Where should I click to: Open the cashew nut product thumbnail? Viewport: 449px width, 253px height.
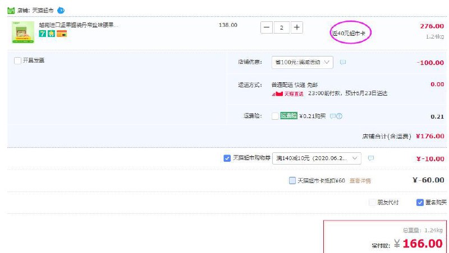(23, 32)
